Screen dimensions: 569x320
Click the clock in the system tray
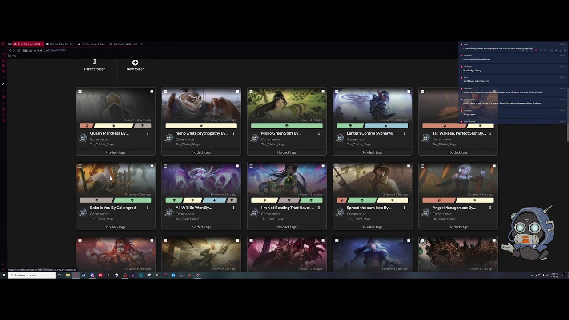pyautogui.click(x=555, y=275)
